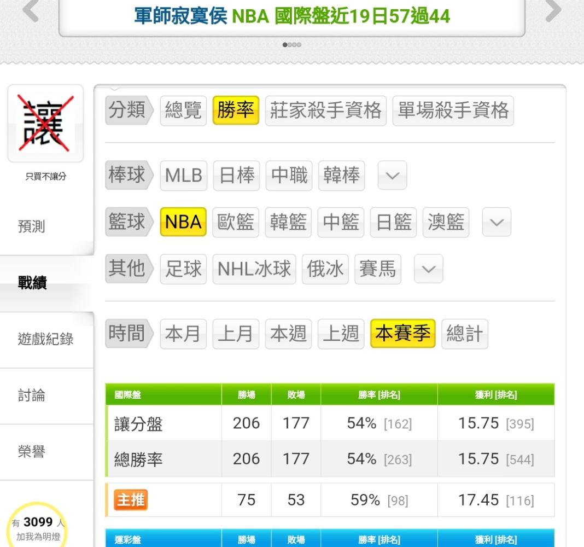Image resolution: width=584 pixels, height=547 pixels.
Task: Click the 讓分盤 row label
Action: (138, 424)
